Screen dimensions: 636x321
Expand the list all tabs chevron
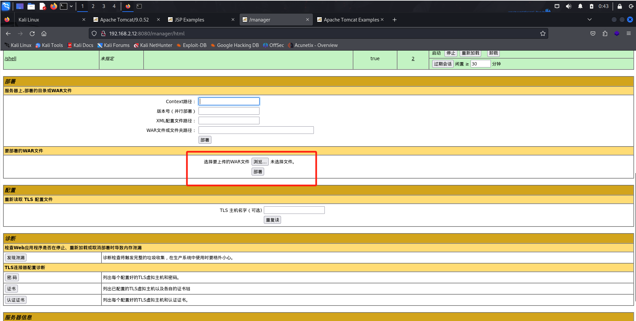point(589,20)
